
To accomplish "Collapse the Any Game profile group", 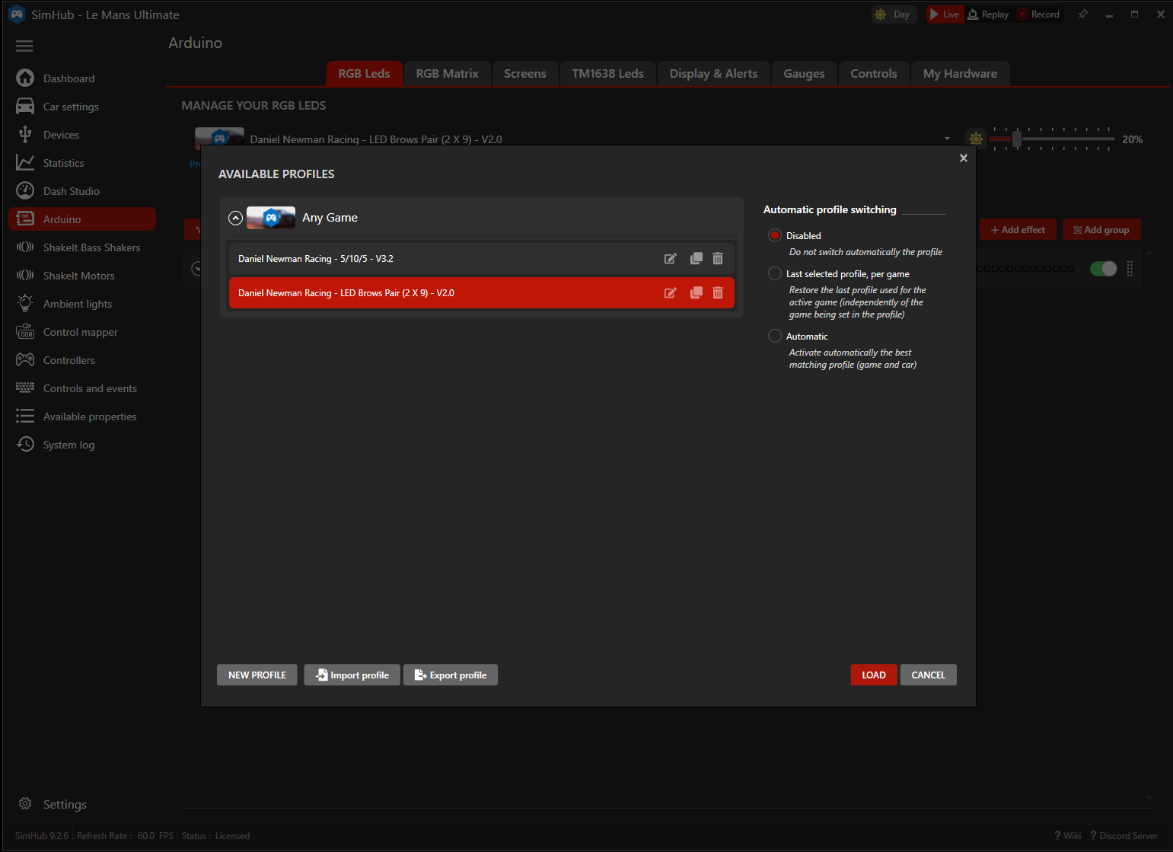I will (236, 218).
